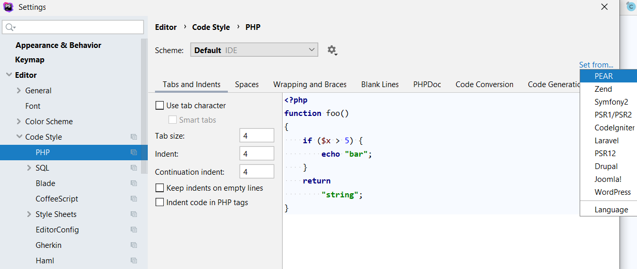Viewport: 637px width, 269px height.
Task: Select Laravel in the style preset list
Action: tap(607, 141)
